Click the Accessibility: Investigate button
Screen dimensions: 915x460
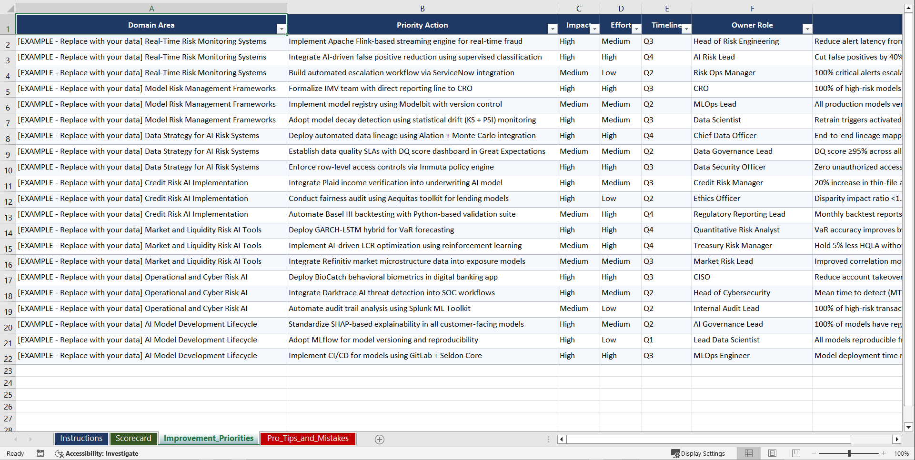[102, 453]
